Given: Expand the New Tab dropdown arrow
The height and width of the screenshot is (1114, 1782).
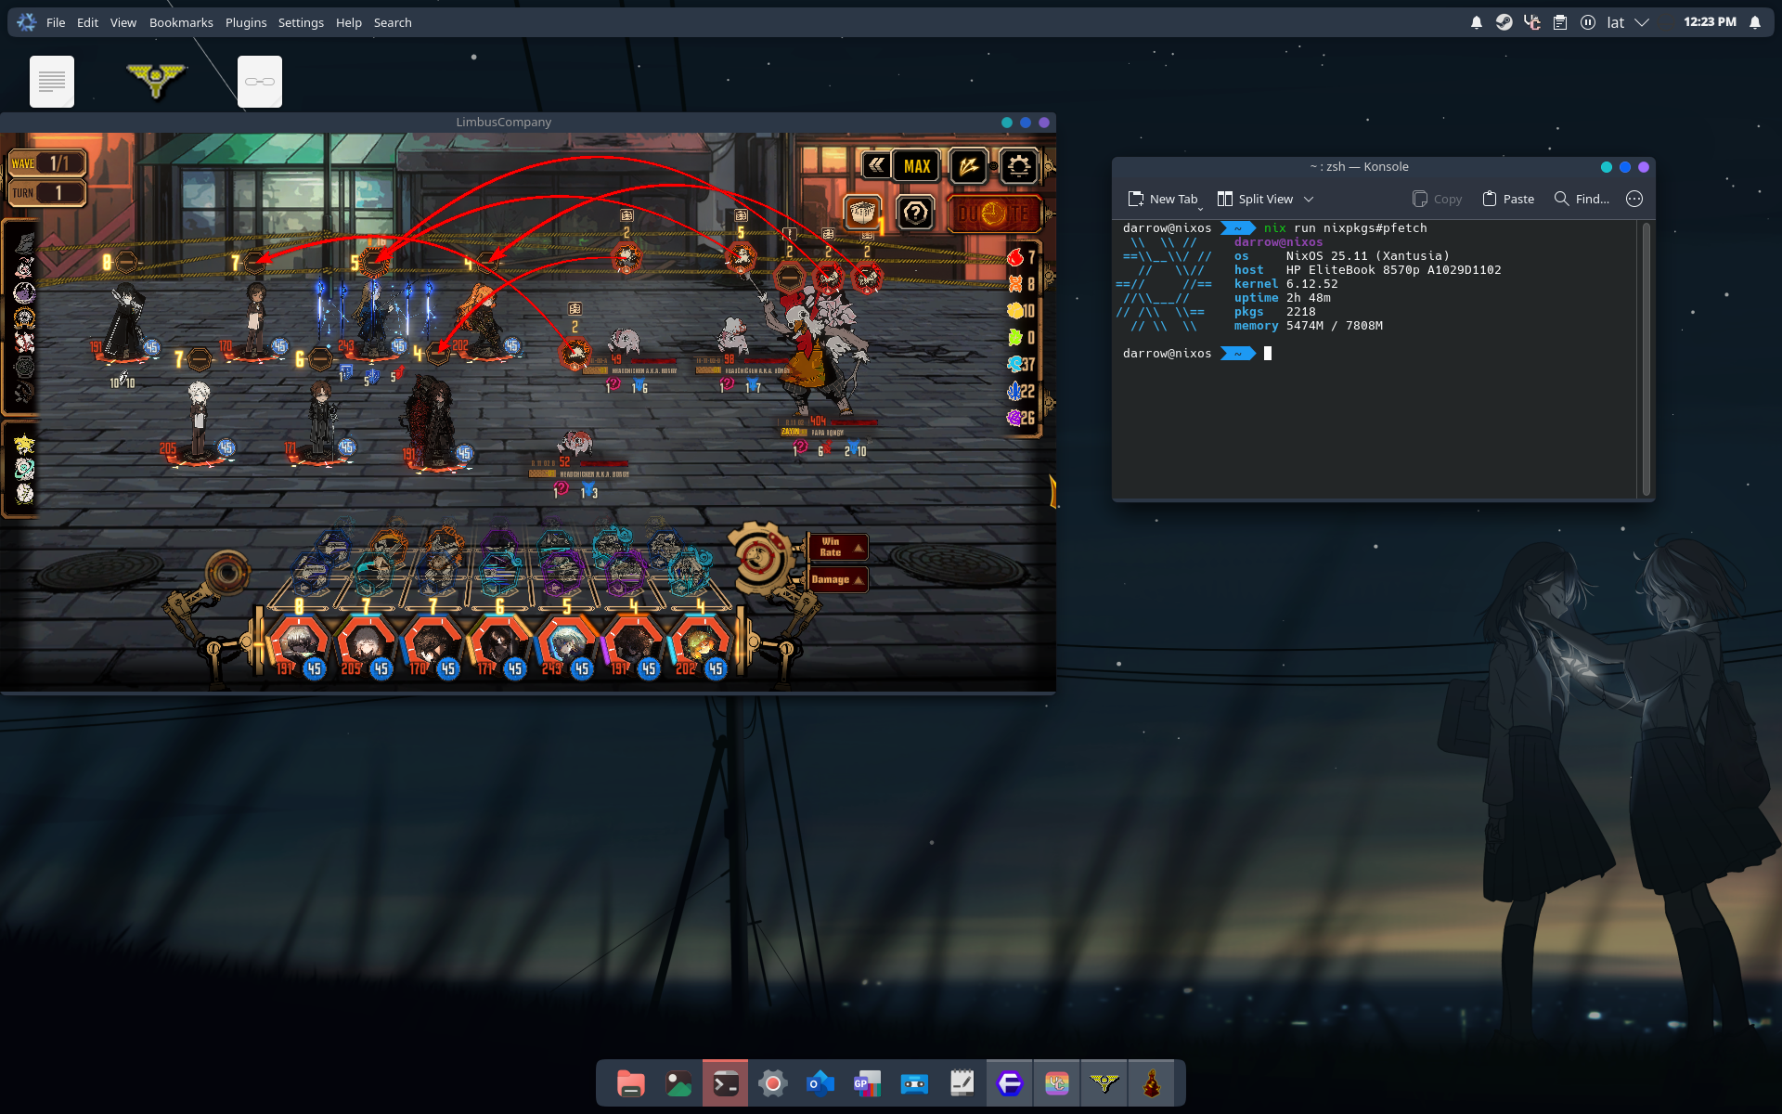Looking at the screenshot, I should 1200,208.
